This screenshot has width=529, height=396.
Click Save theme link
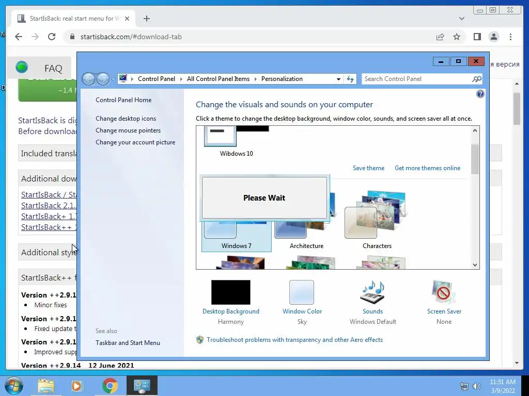tap(368, 168)
